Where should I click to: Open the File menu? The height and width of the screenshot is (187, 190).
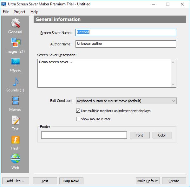(x=6, y=12)
